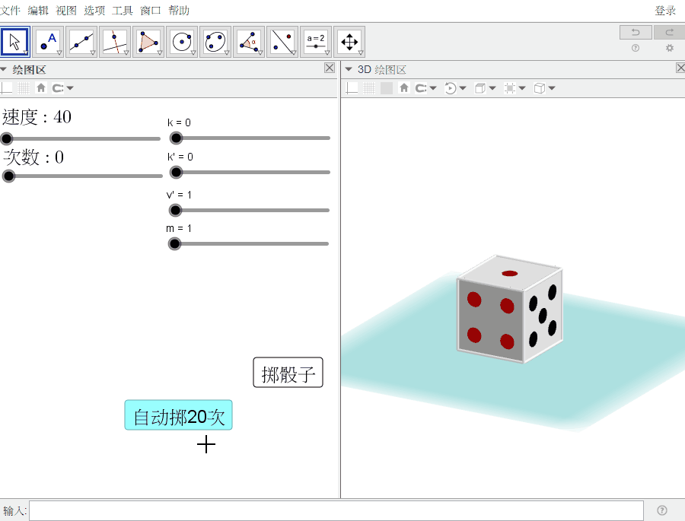Select the Circle with center tool
The height and width of the screenshot is (521, 685).
pos(182,42)
